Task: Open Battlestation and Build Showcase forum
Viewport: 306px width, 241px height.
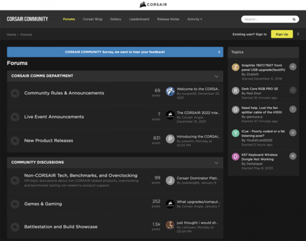Action: pos(61,227)
